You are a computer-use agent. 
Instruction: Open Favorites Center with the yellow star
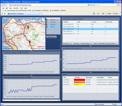[2, 14]
